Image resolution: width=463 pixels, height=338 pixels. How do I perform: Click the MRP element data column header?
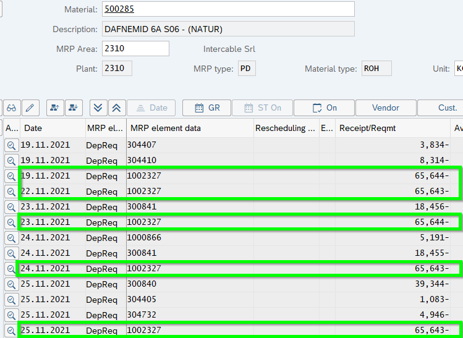pyautogui.click(x=189, y=128)
